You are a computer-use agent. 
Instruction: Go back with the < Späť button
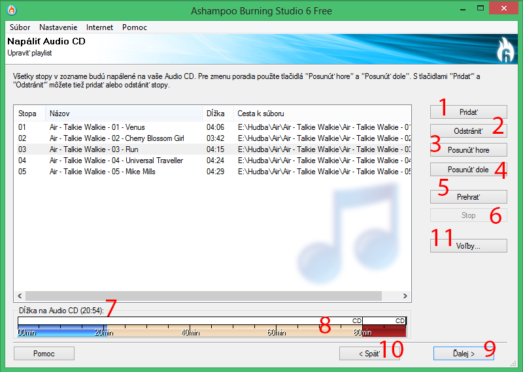(x=369, y=353)
